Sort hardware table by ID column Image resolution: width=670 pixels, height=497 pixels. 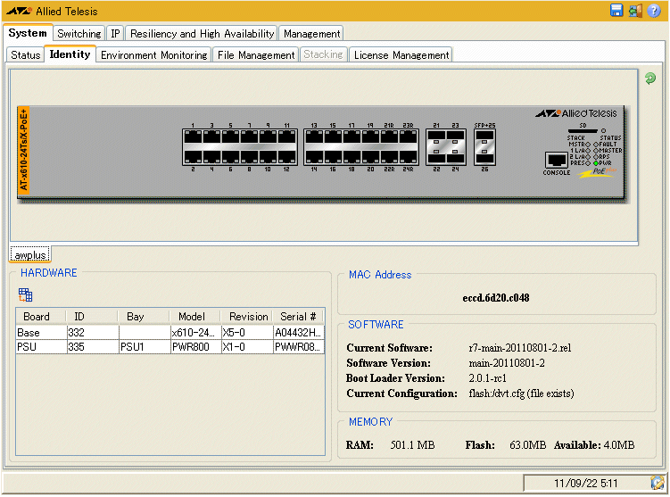[92, 316]
